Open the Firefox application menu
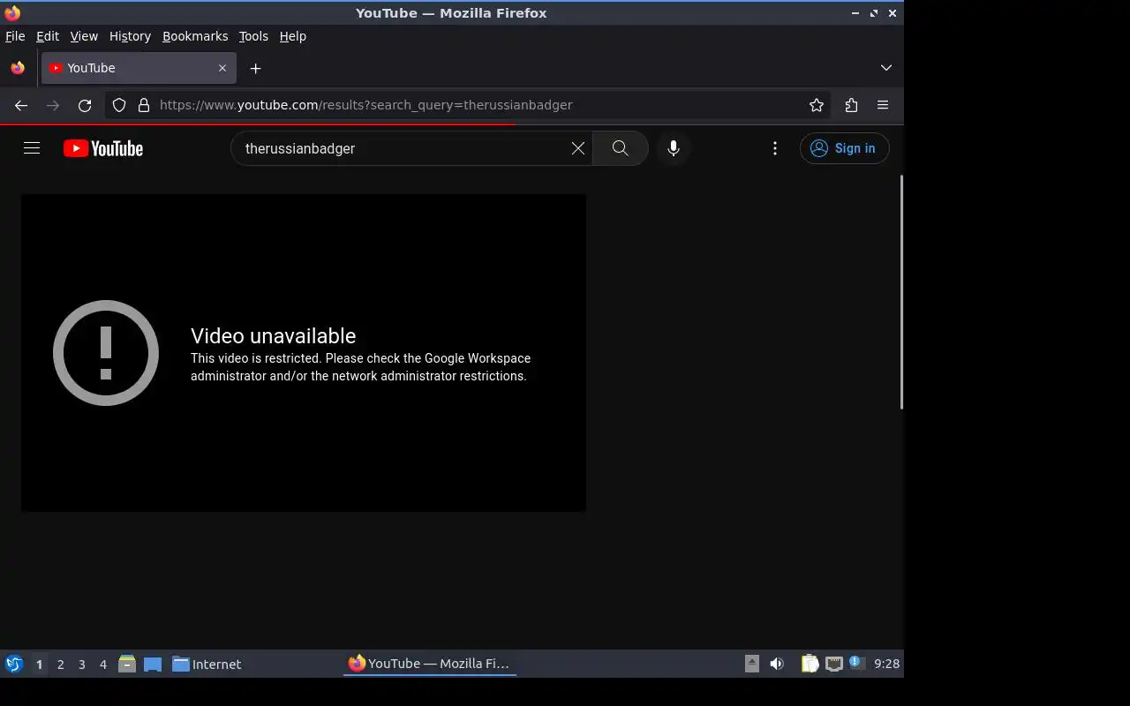The height and width of the screenshot is (706, 1130). coord(883,105)
